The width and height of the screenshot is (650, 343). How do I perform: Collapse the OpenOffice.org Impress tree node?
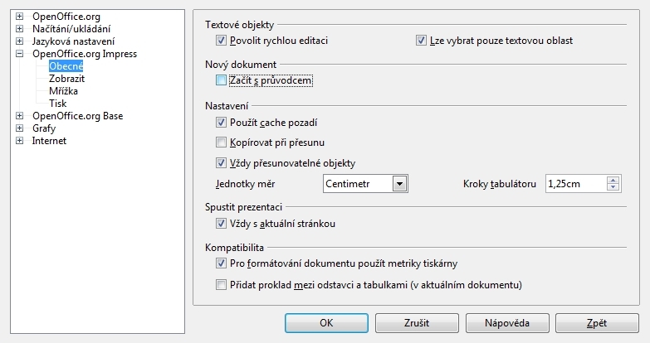point(19,54)
